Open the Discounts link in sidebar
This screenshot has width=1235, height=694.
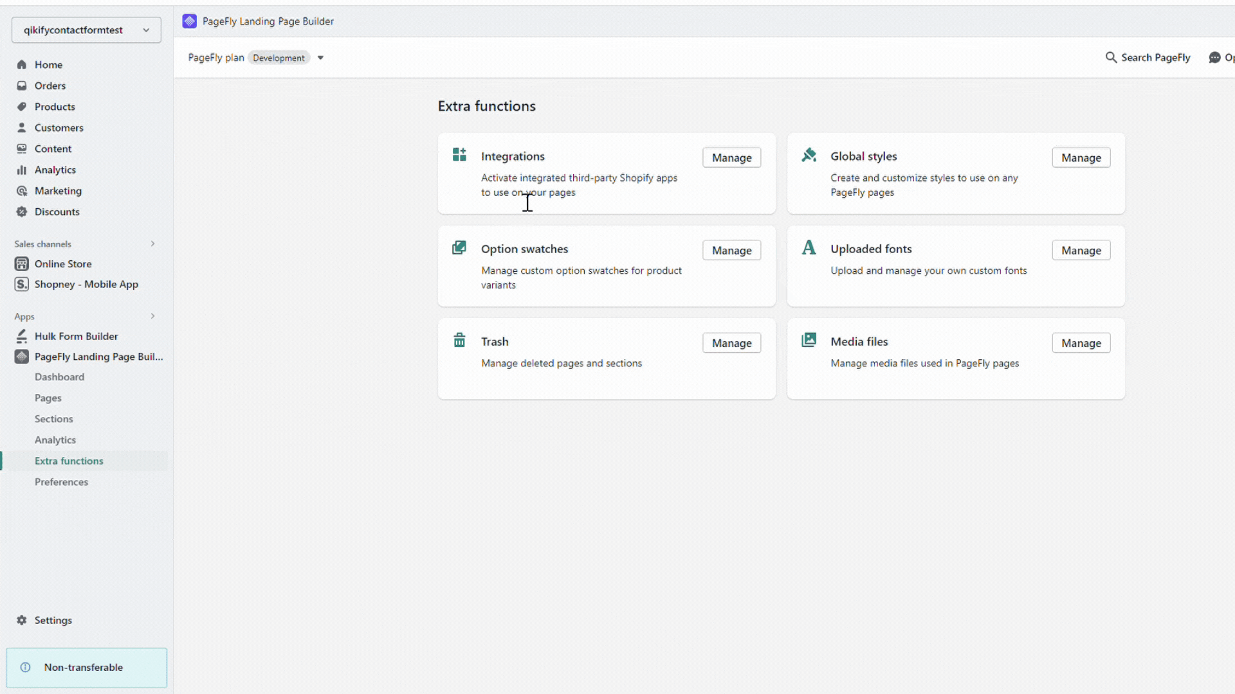(x=57, y=212)
